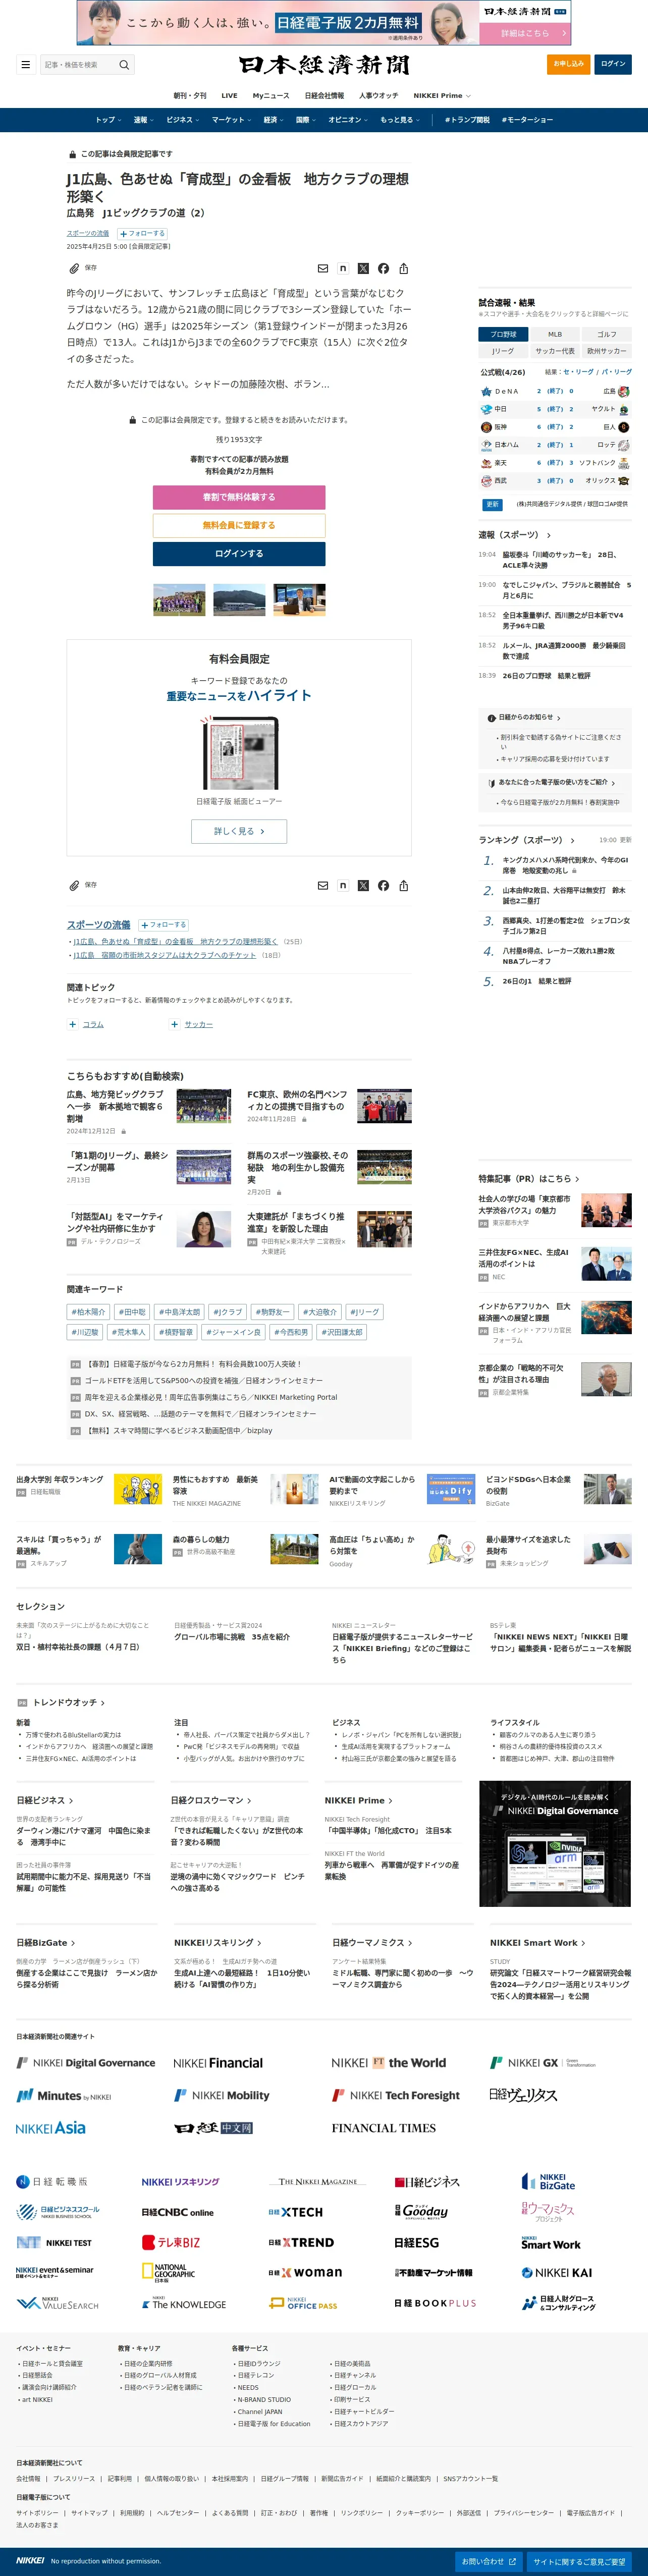Screen dimensions: 648x2576
Task: Share on X icon under the article date
Action: tap(363, 268)
